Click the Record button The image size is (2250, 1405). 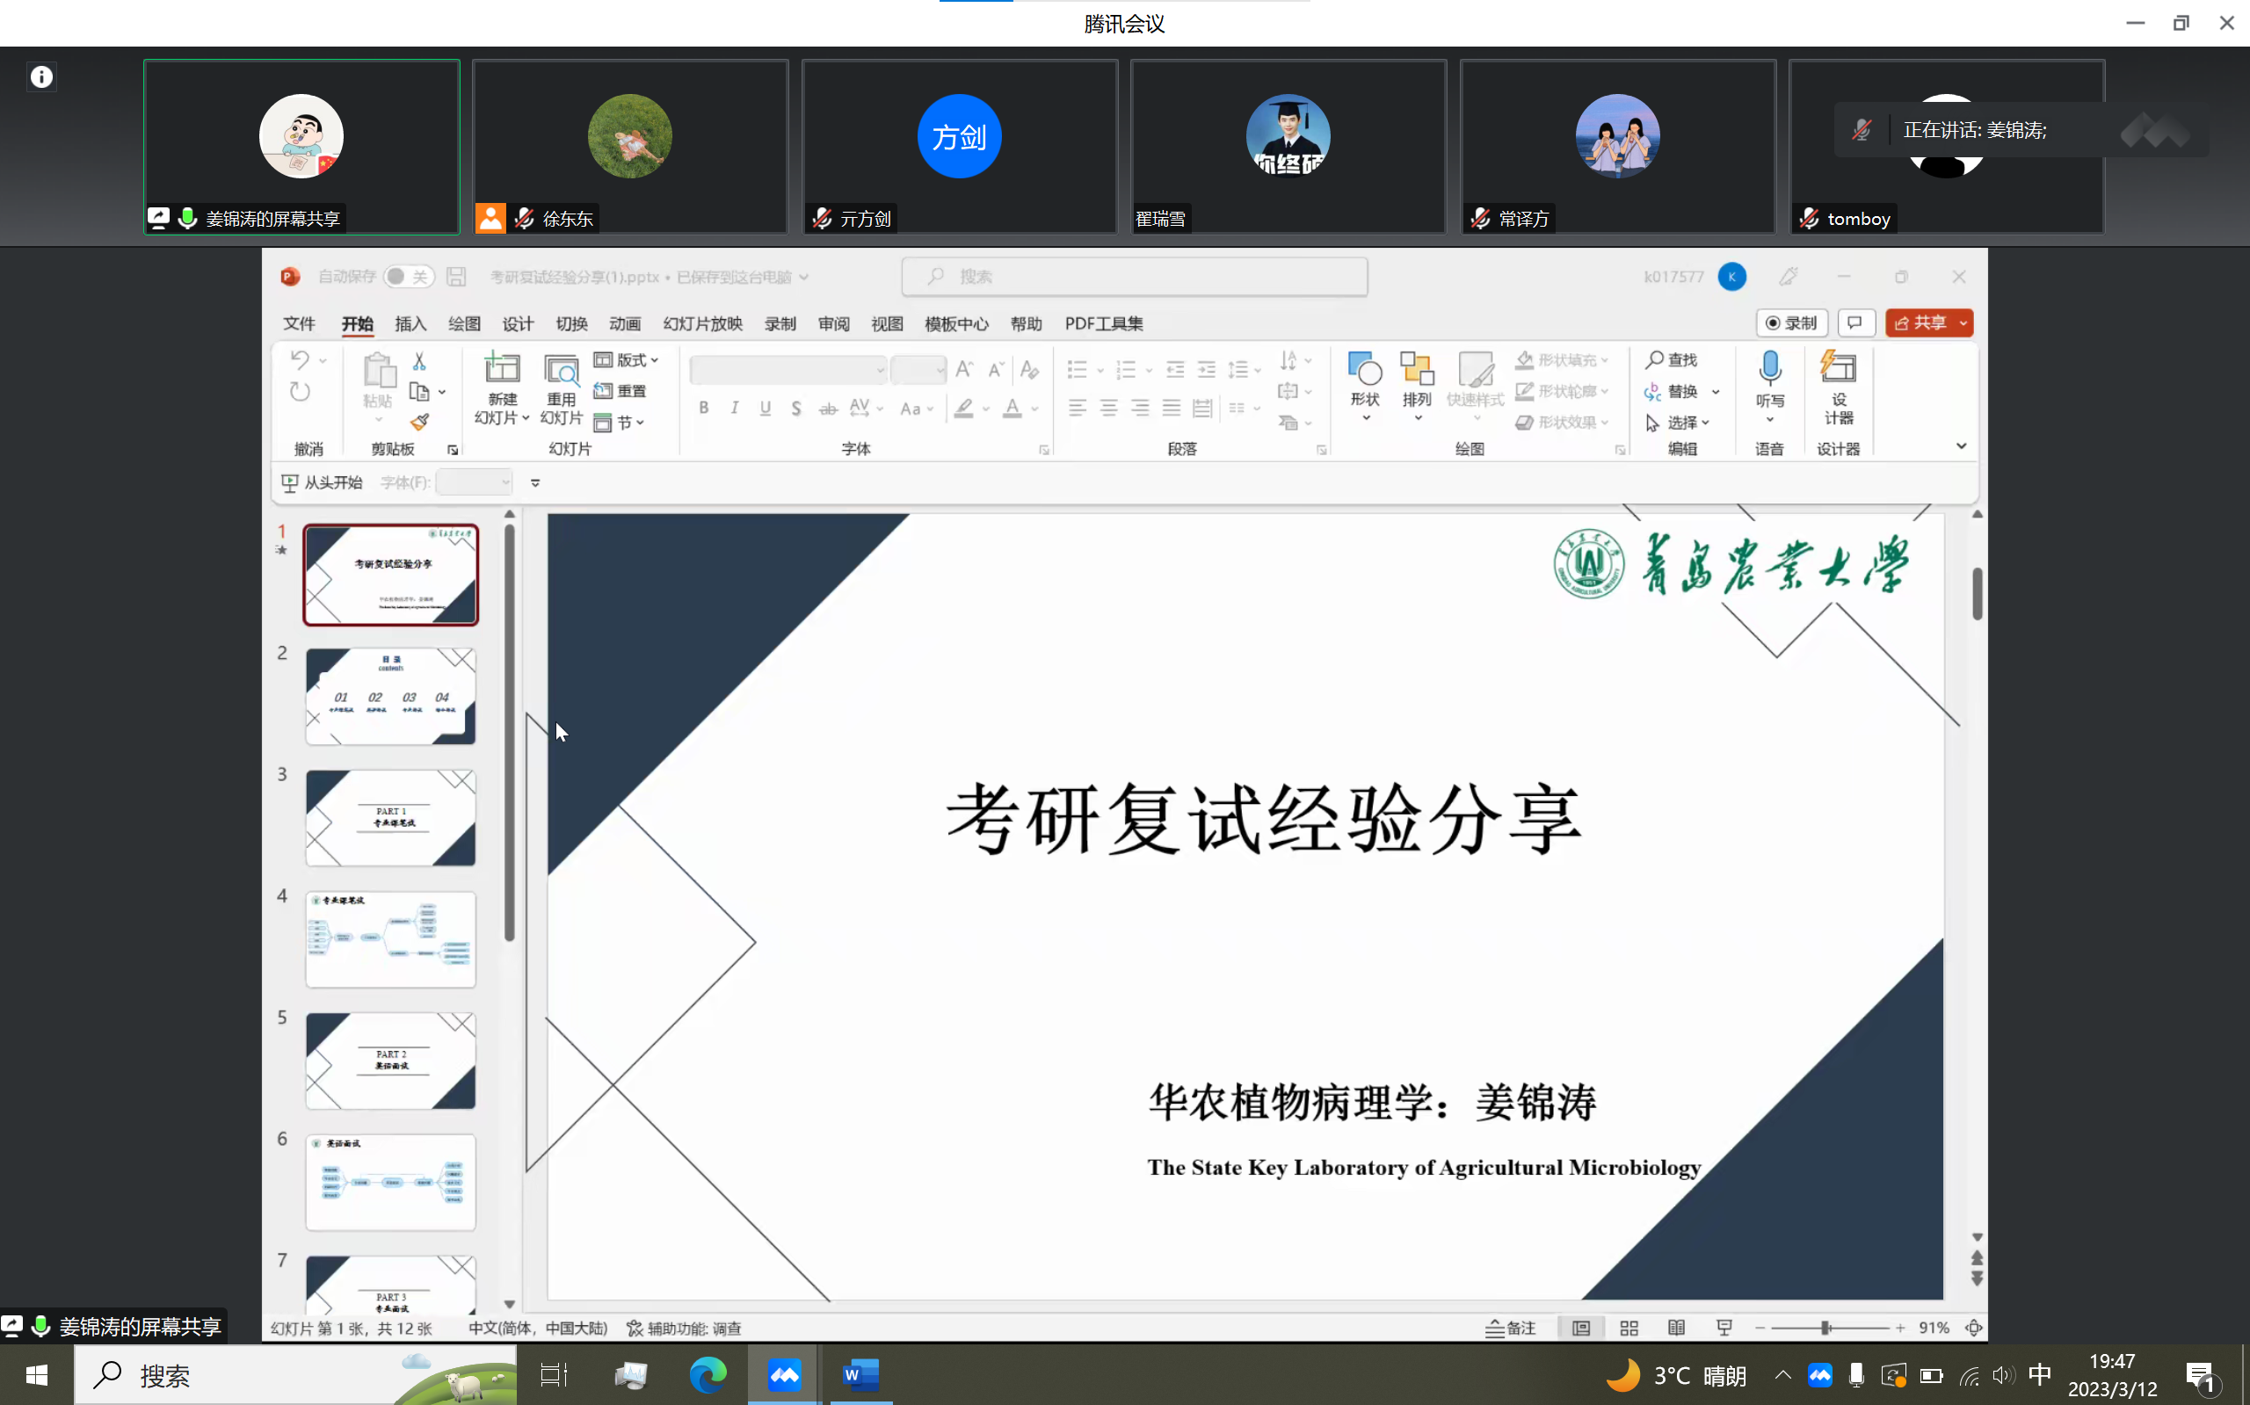1792,323
